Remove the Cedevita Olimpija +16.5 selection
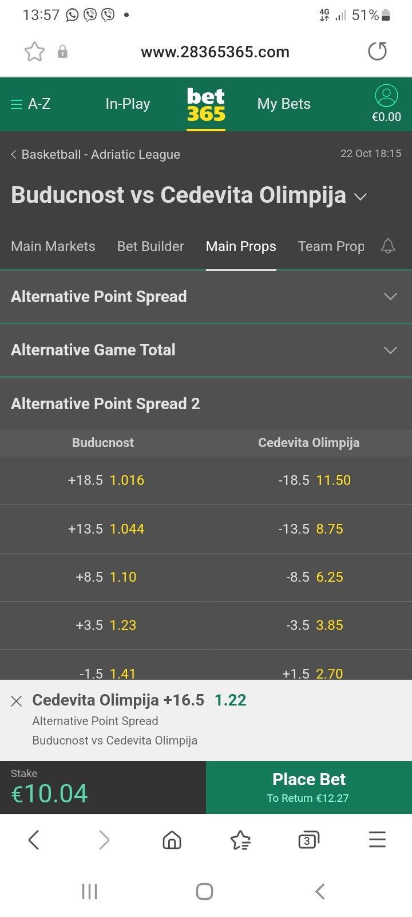This screenshot has height=917, width=412. pyautogui.click(x=17, y=701)
